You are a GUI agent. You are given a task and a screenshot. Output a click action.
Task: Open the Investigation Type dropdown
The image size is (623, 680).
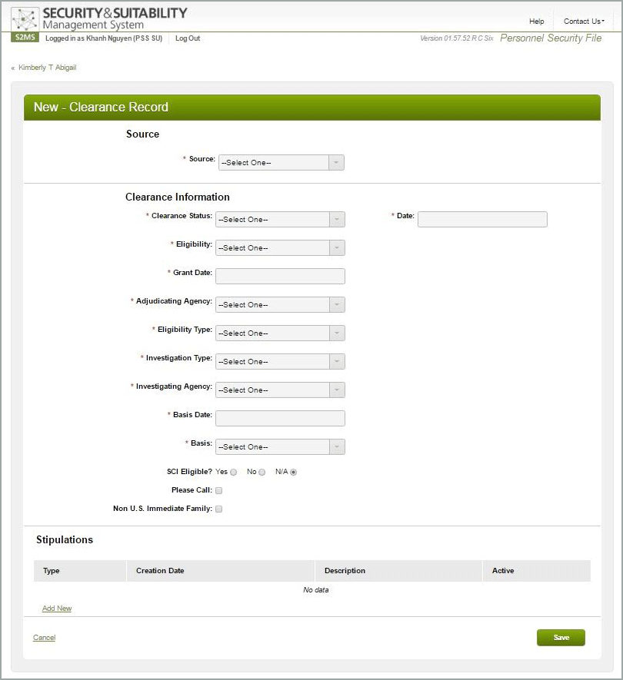tap(280, 362)
